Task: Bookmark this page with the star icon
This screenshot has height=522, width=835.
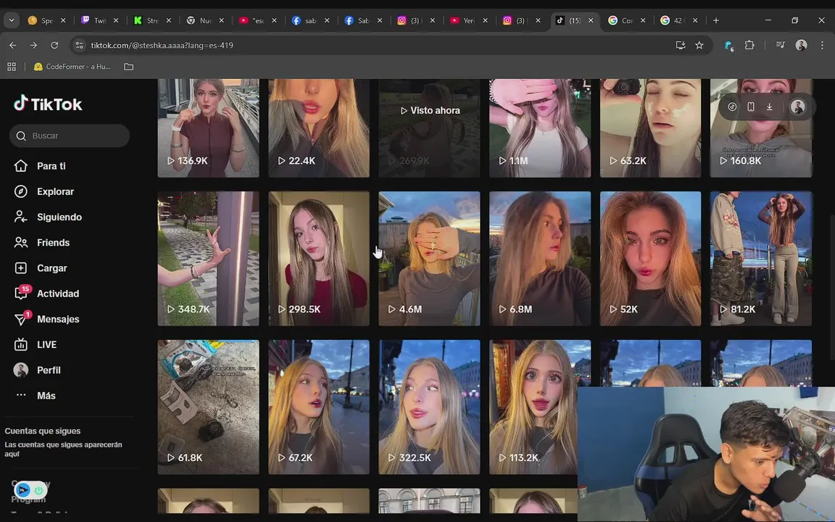Action: tap(699, 45)
